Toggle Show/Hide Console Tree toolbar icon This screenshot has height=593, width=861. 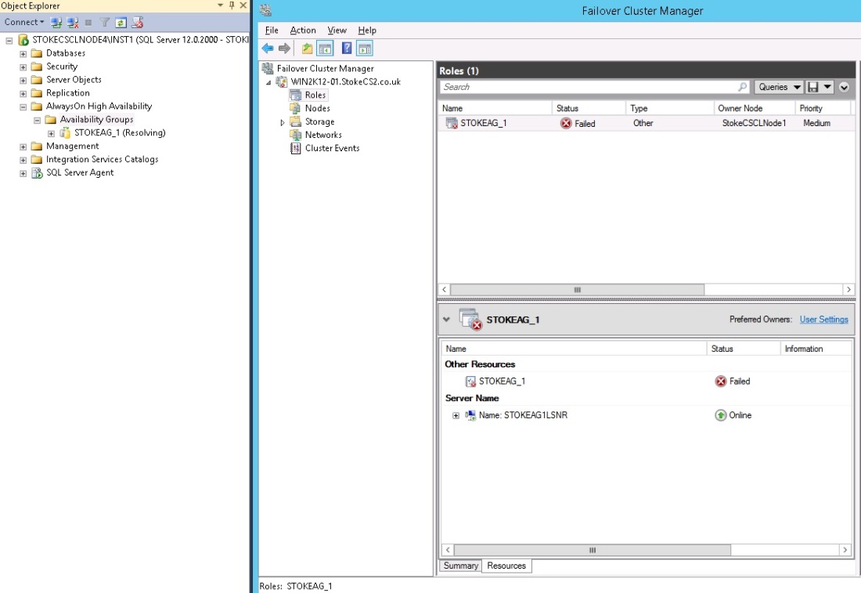325,49
